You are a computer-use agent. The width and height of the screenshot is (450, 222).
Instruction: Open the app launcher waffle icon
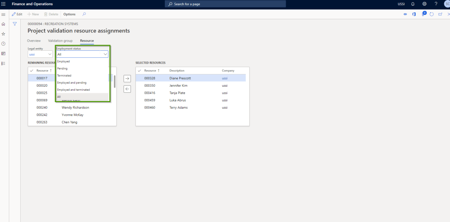click(4, 4)
